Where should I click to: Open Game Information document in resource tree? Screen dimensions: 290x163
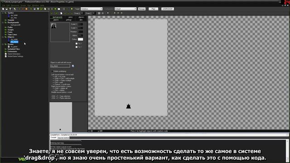point(14,54)
